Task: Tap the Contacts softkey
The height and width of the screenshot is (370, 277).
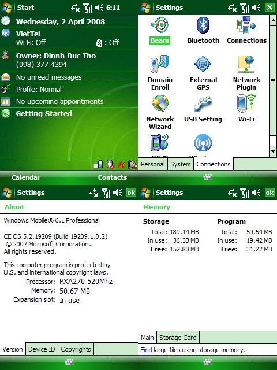Action: (113, 177)
